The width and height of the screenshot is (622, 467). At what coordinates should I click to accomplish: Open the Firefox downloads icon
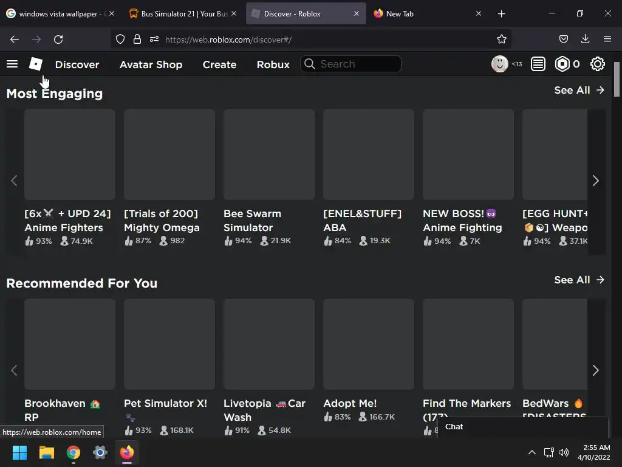click(x=585, y=39)
